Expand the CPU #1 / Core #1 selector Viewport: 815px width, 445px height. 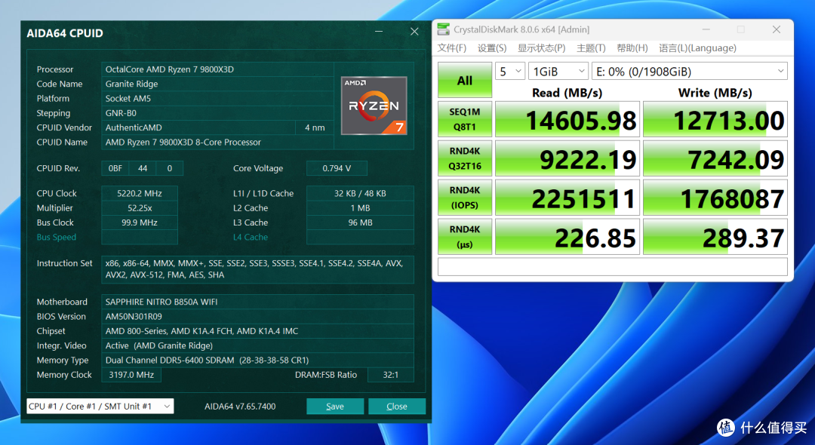pyautogui.click(x=100, y=406)
